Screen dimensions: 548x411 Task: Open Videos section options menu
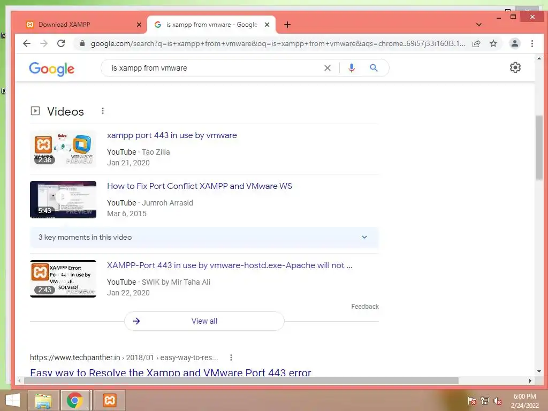(x=102, y=111)
